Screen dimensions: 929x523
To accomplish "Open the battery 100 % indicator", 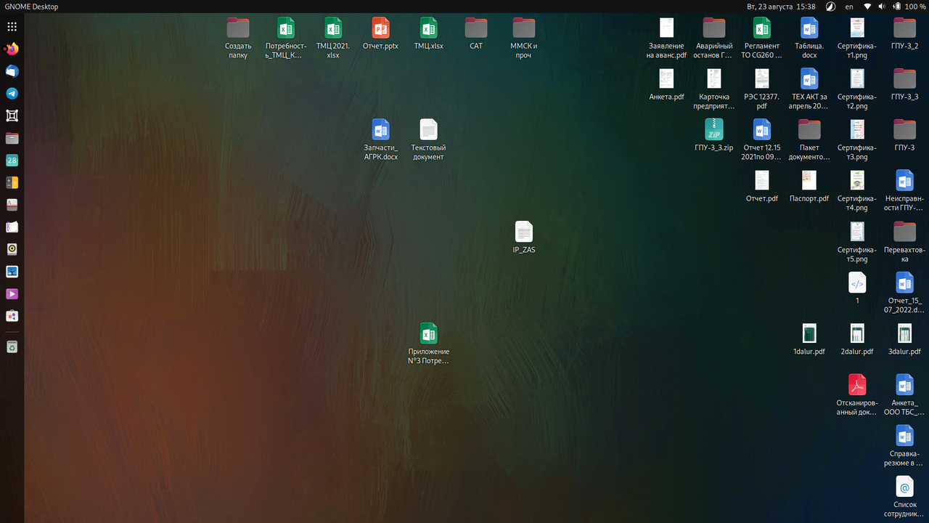I will [909, 7].
